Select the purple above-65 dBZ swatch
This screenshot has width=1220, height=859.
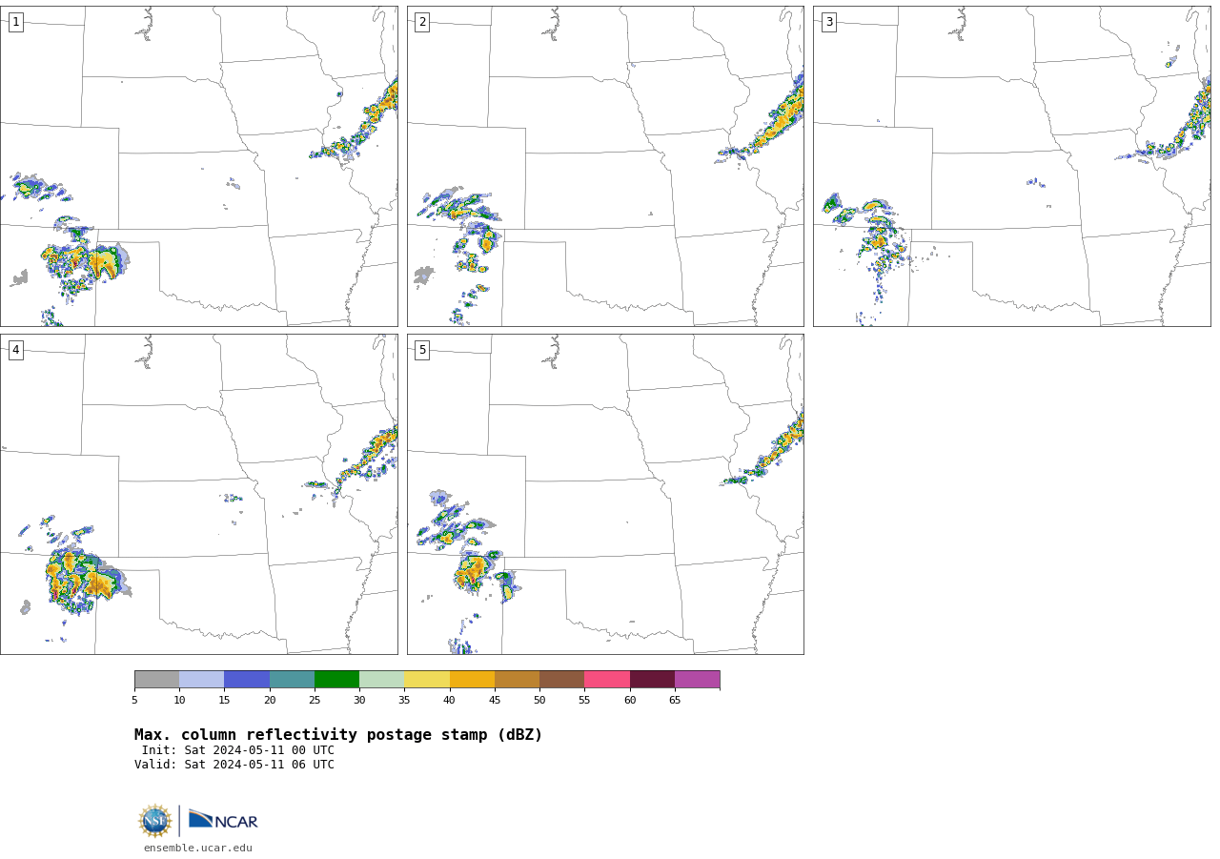(x=698, y=680)
